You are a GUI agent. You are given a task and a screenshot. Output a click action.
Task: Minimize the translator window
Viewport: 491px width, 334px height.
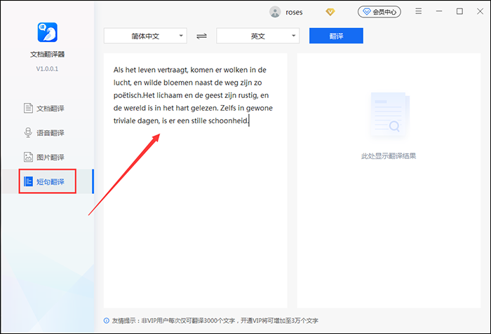coord(439,11)
